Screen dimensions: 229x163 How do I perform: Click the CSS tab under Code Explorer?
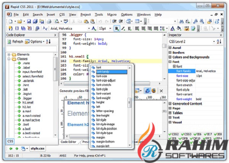tap(10, 141)
